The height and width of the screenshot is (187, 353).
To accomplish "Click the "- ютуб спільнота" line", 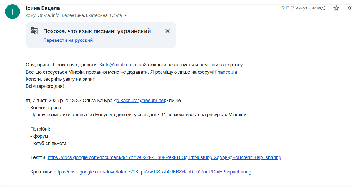I will pyautogui.click(x=49, y=143).
